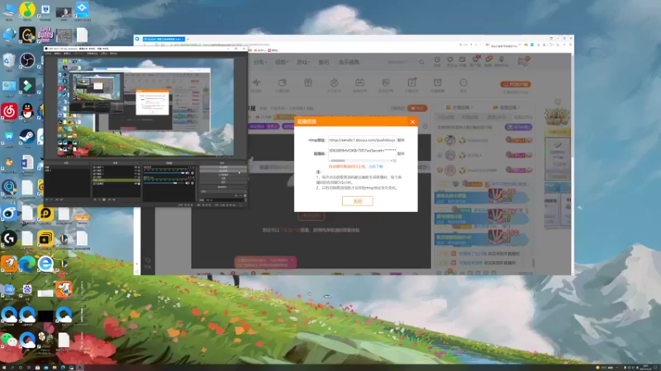The image size is (661, 371).
Task: Open the heart follow icon in Douyu header
Action: [x=449, y=59]
